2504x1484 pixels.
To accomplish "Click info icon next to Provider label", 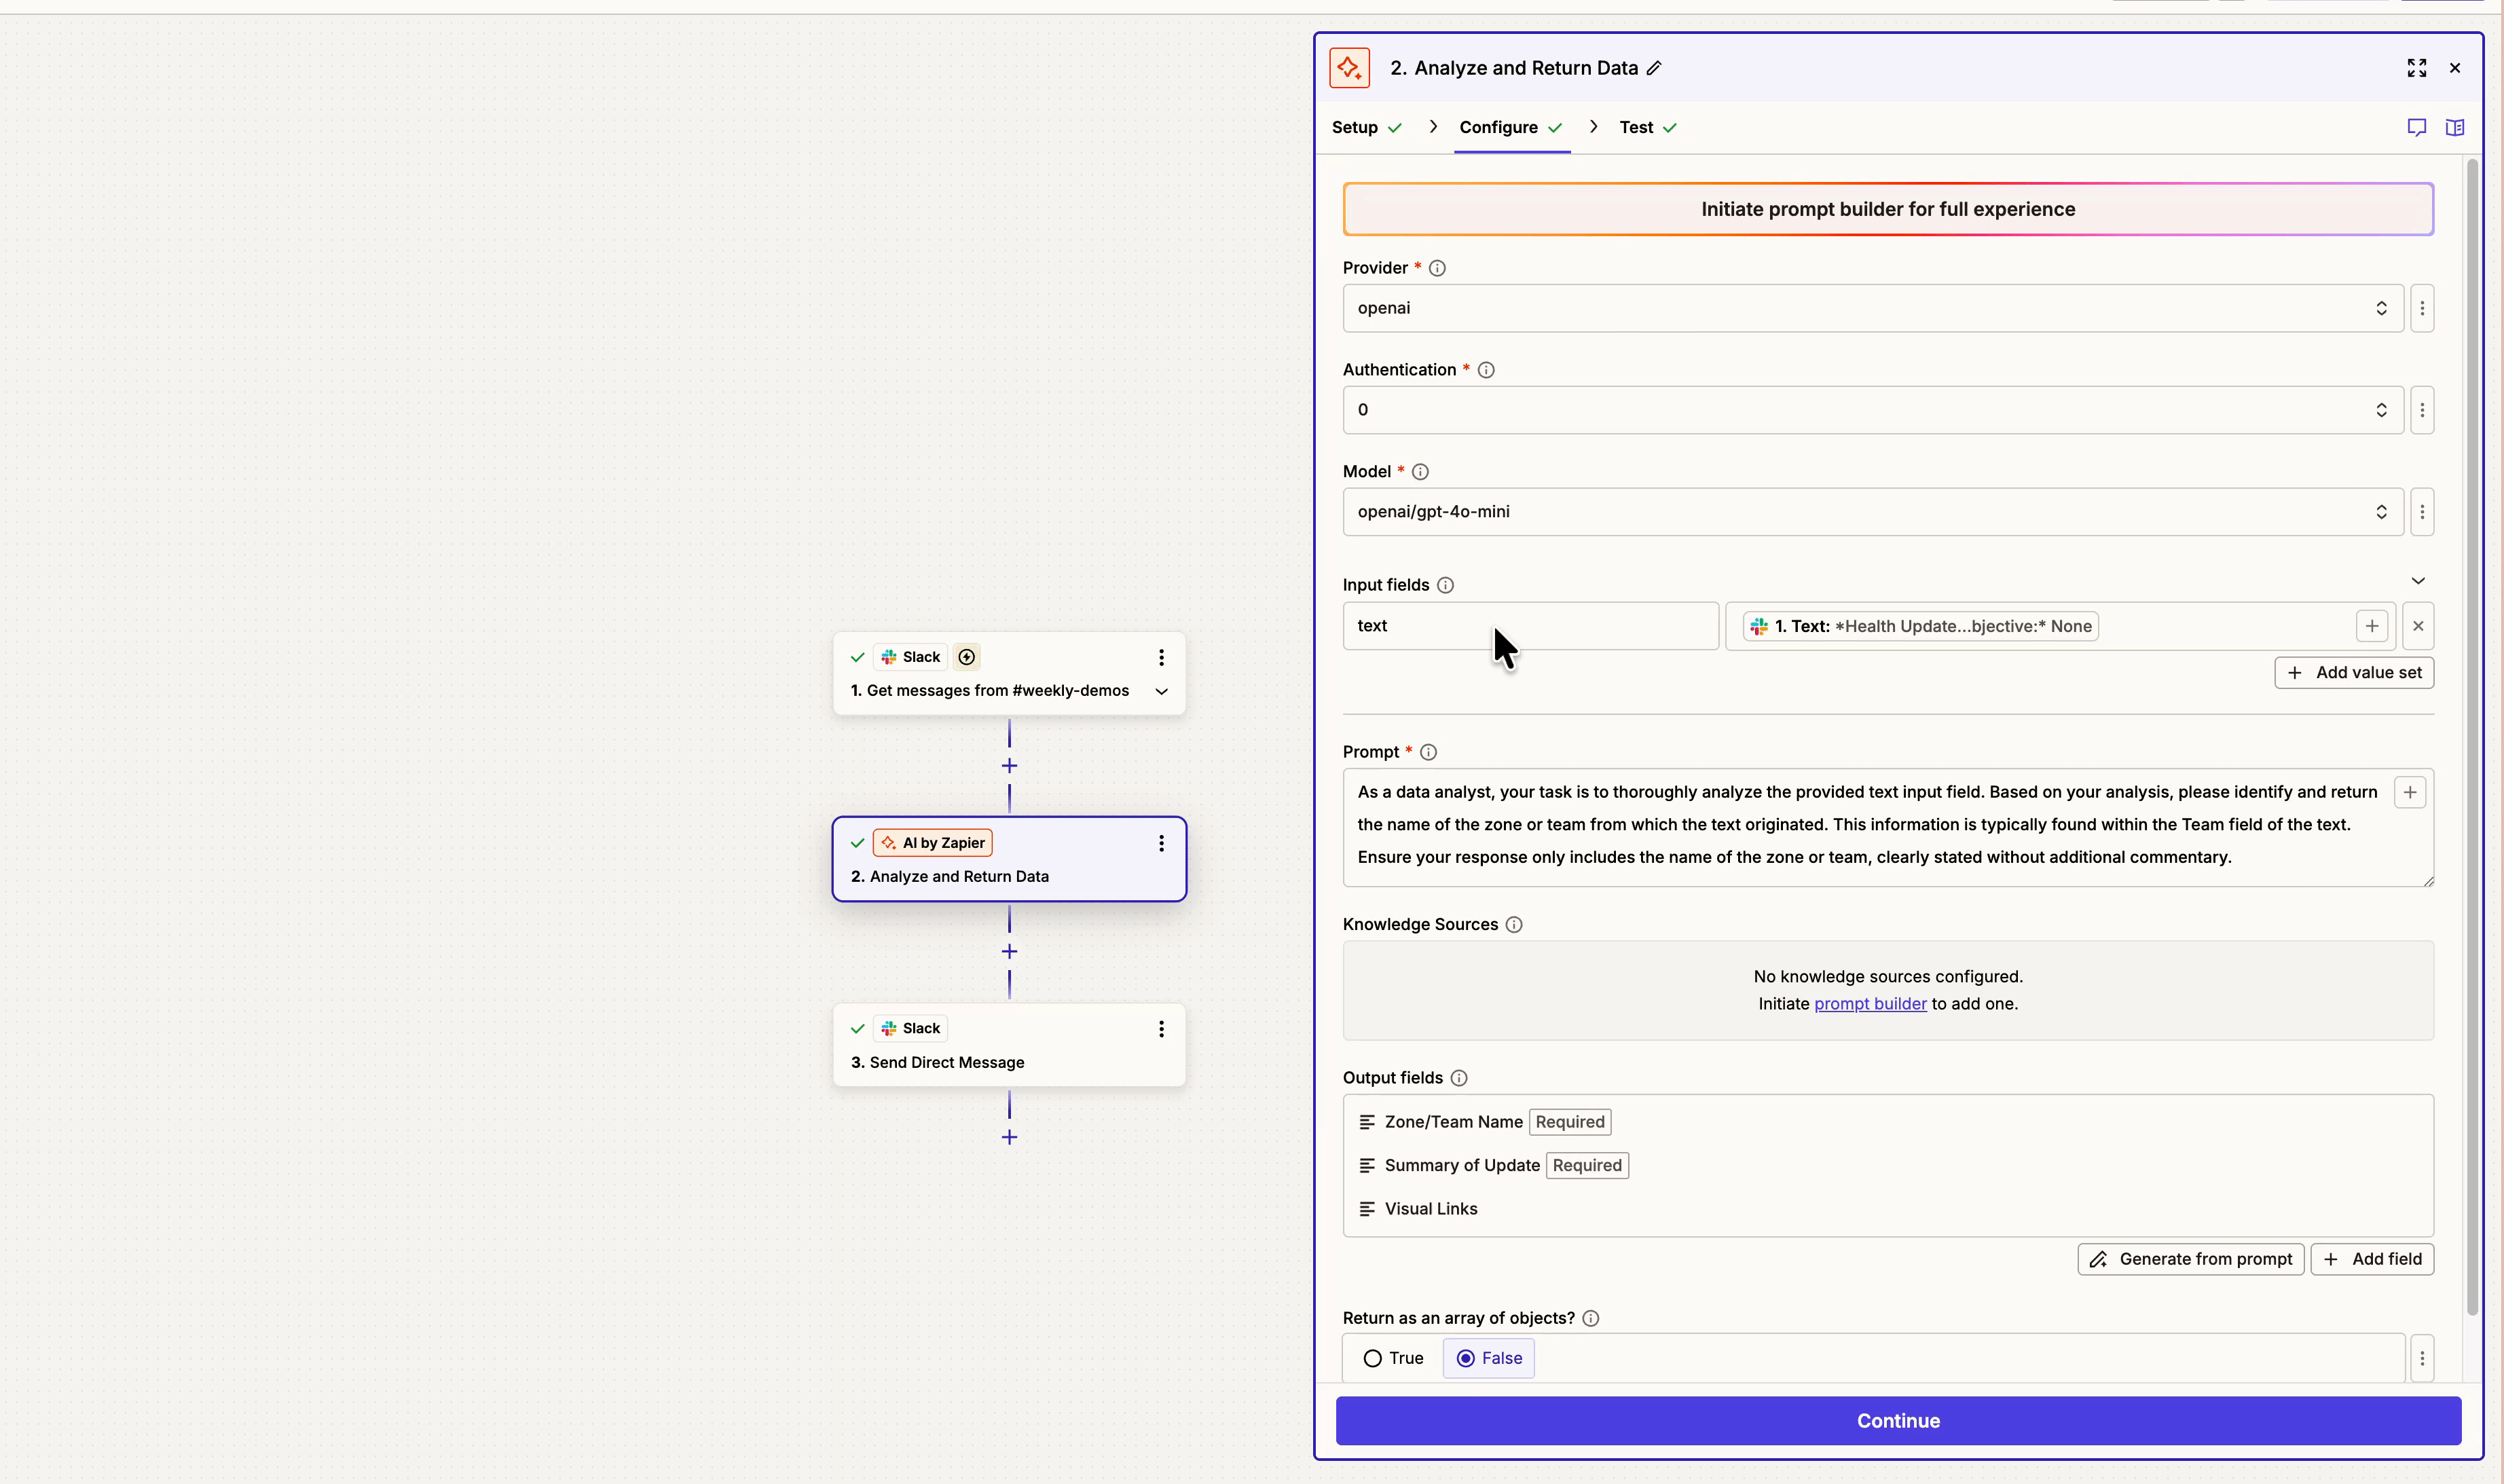I will (x=1437, y=268).
